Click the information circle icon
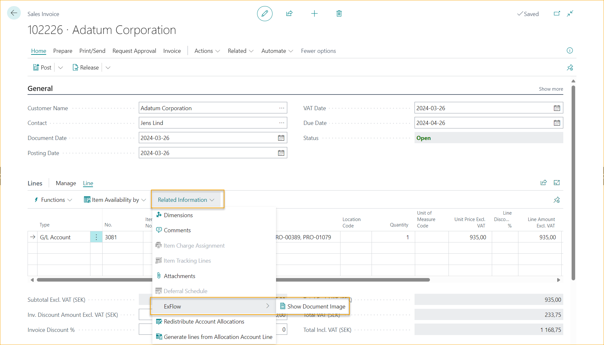The width and height of the screenshot is (604, 345). pos(569,51)
